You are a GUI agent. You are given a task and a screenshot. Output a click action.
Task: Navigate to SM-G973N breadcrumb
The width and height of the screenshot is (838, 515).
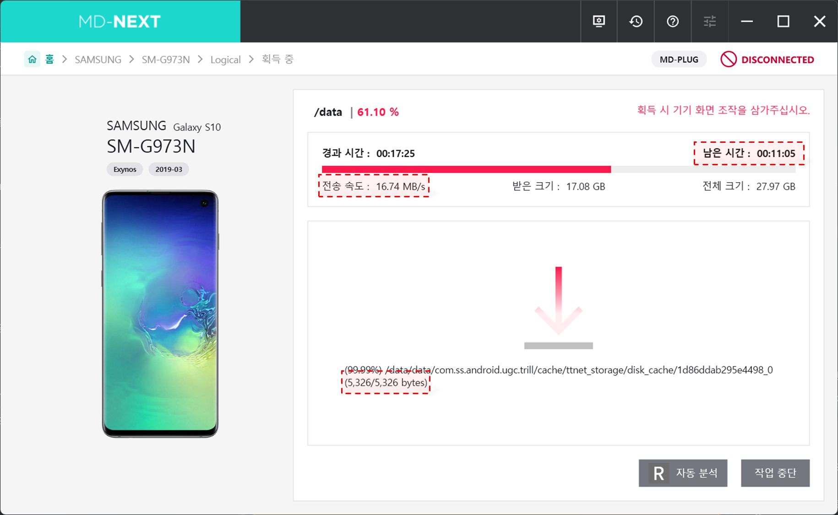166,60
